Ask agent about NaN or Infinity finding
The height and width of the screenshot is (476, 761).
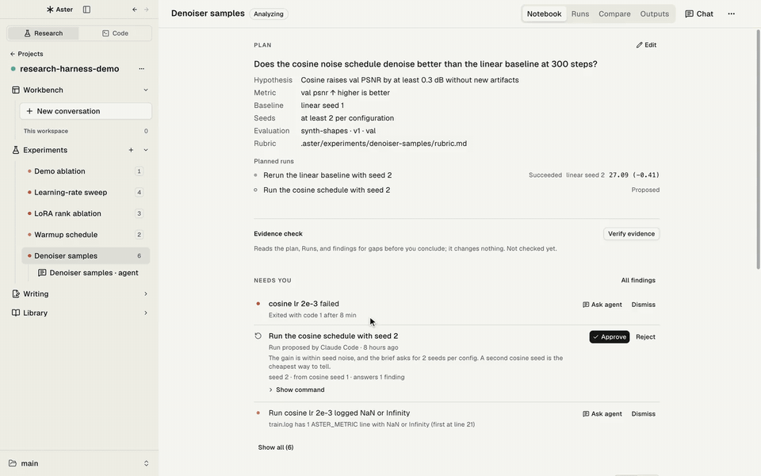click(x=602, y=414)
